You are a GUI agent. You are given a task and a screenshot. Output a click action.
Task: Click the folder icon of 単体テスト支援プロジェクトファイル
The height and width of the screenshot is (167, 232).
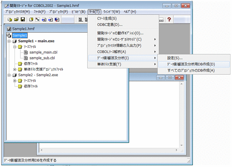pos(20,69)
